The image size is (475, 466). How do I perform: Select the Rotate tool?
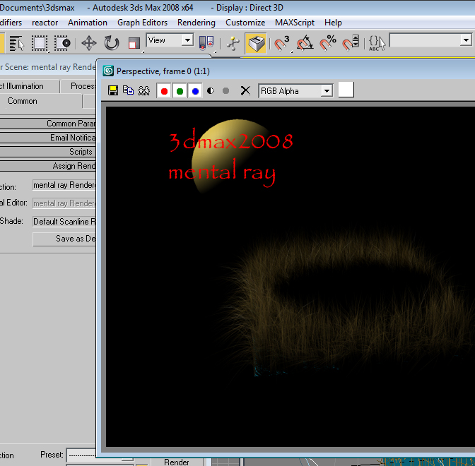point(112,43)
